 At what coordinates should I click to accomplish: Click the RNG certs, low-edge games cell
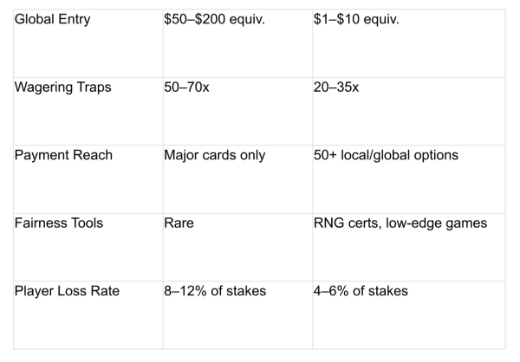click(x=409, y=248)
